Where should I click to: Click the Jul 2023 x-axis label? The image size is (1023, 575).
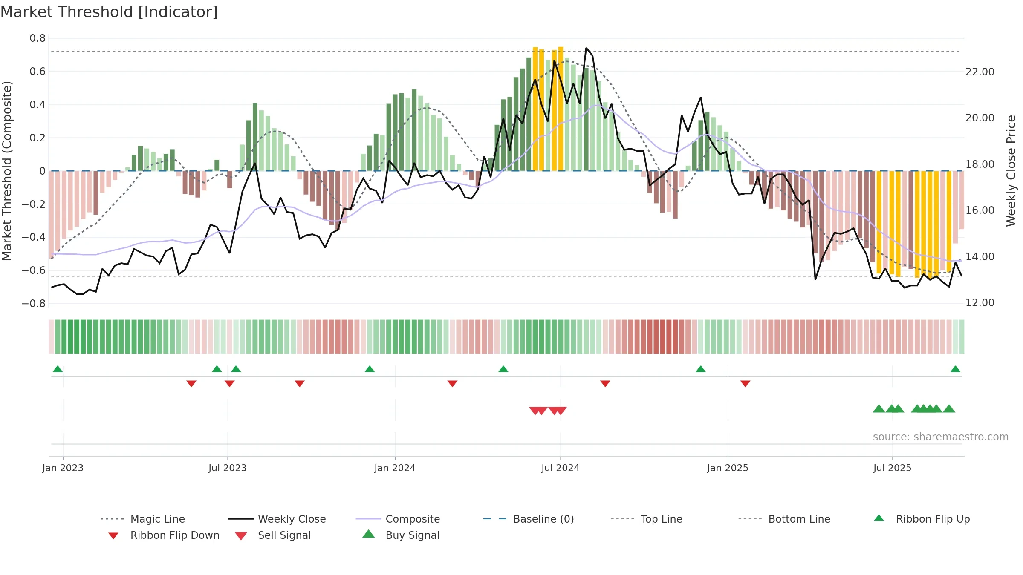(228, 468)
